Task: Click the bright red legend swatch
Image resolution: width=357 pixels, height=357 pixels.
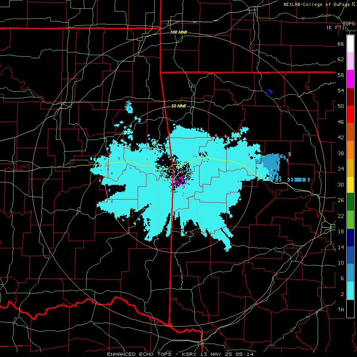Action: pyautogui.click(x=350, y=114)
